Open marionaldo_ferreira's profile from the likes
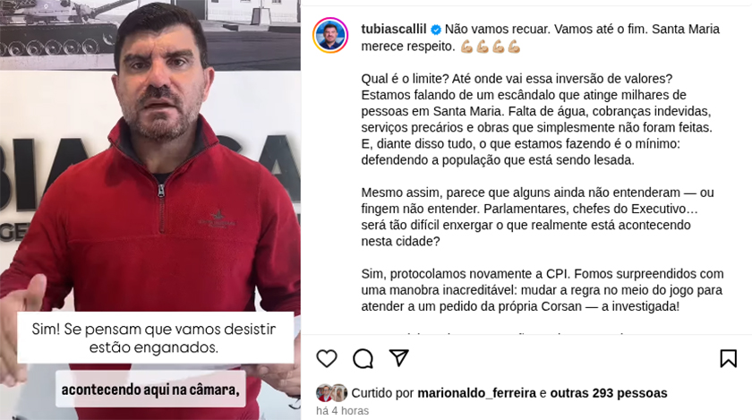Screen dimensions: 752x420 pyautogui.click(x=476, y=393)
